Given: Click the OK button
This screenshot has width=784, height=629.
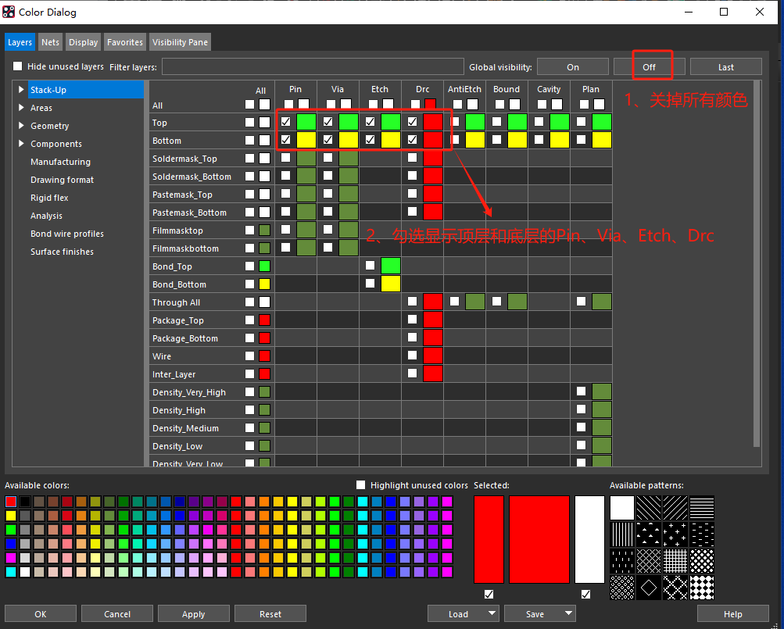Looking at the screenshot, I should (41, 613).
